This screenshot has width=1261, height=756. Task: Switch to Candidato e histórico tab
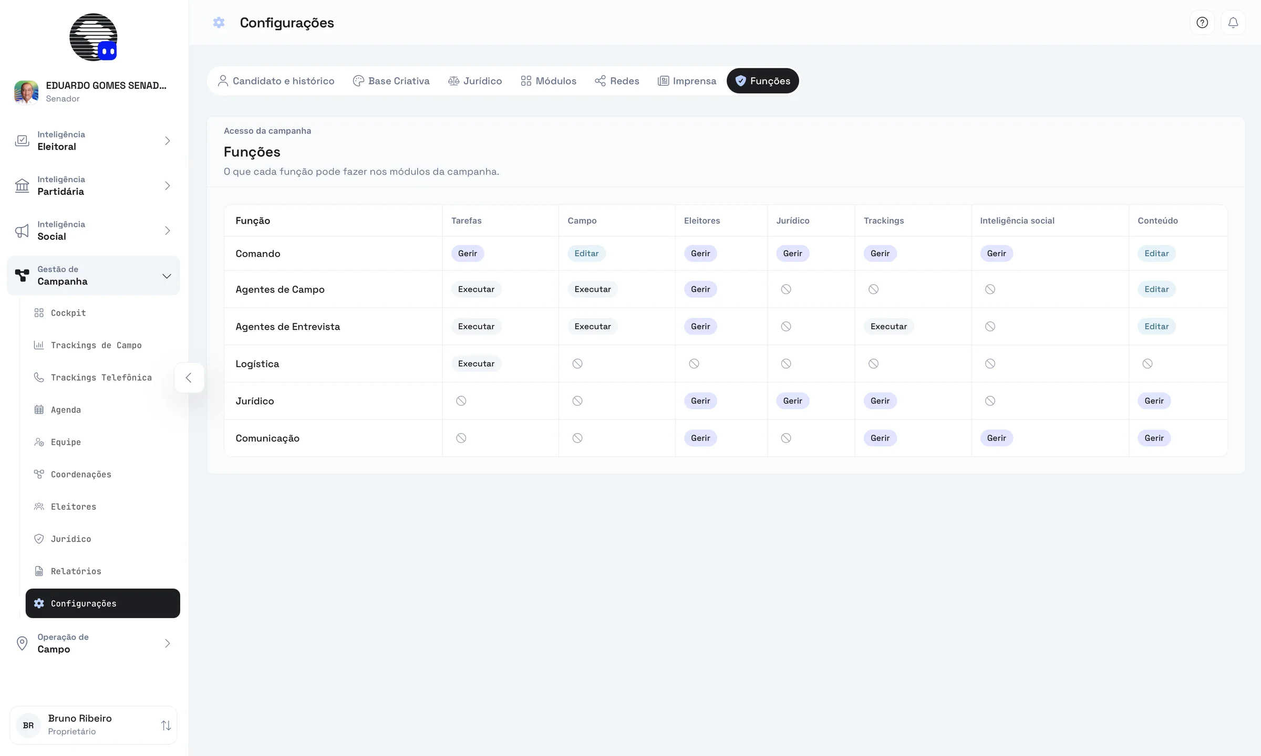coord(276,81)
